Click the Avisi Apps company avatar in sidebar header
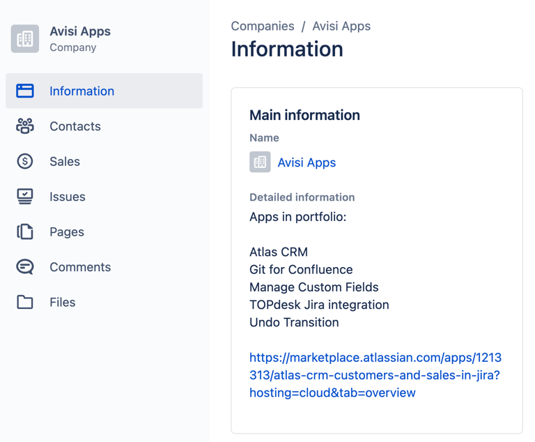Viewport: 535px width, 442px height. (x=25, y=39)
